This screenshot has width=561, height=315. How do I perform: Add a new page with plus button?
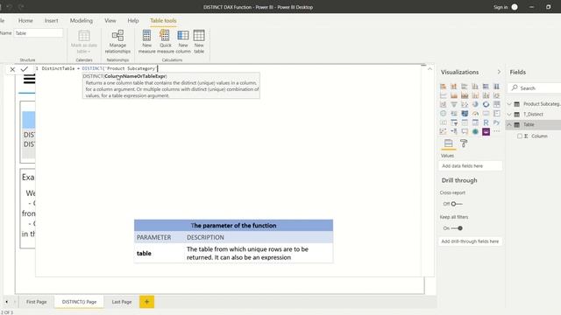point(146,302)
